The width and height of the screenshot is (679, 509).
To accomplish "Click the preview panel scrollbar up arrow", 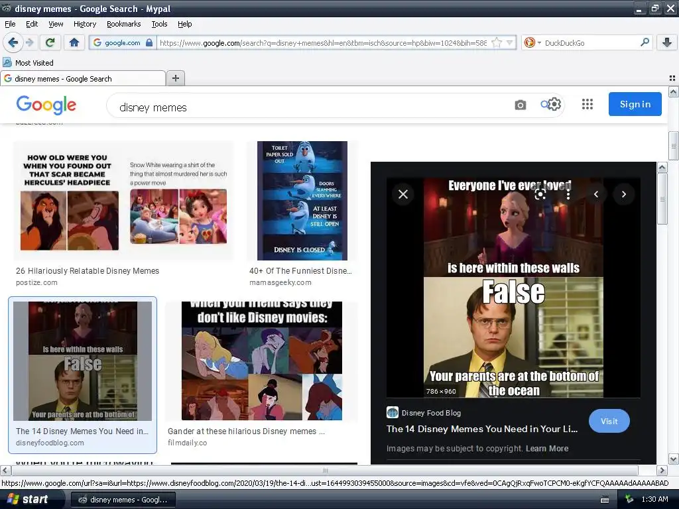I will pos(662,166).
